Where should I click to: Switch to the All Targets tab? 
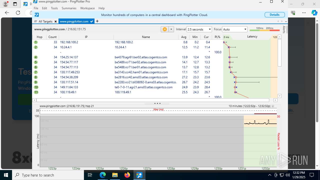pyautogui.click(x=45, y=21)
